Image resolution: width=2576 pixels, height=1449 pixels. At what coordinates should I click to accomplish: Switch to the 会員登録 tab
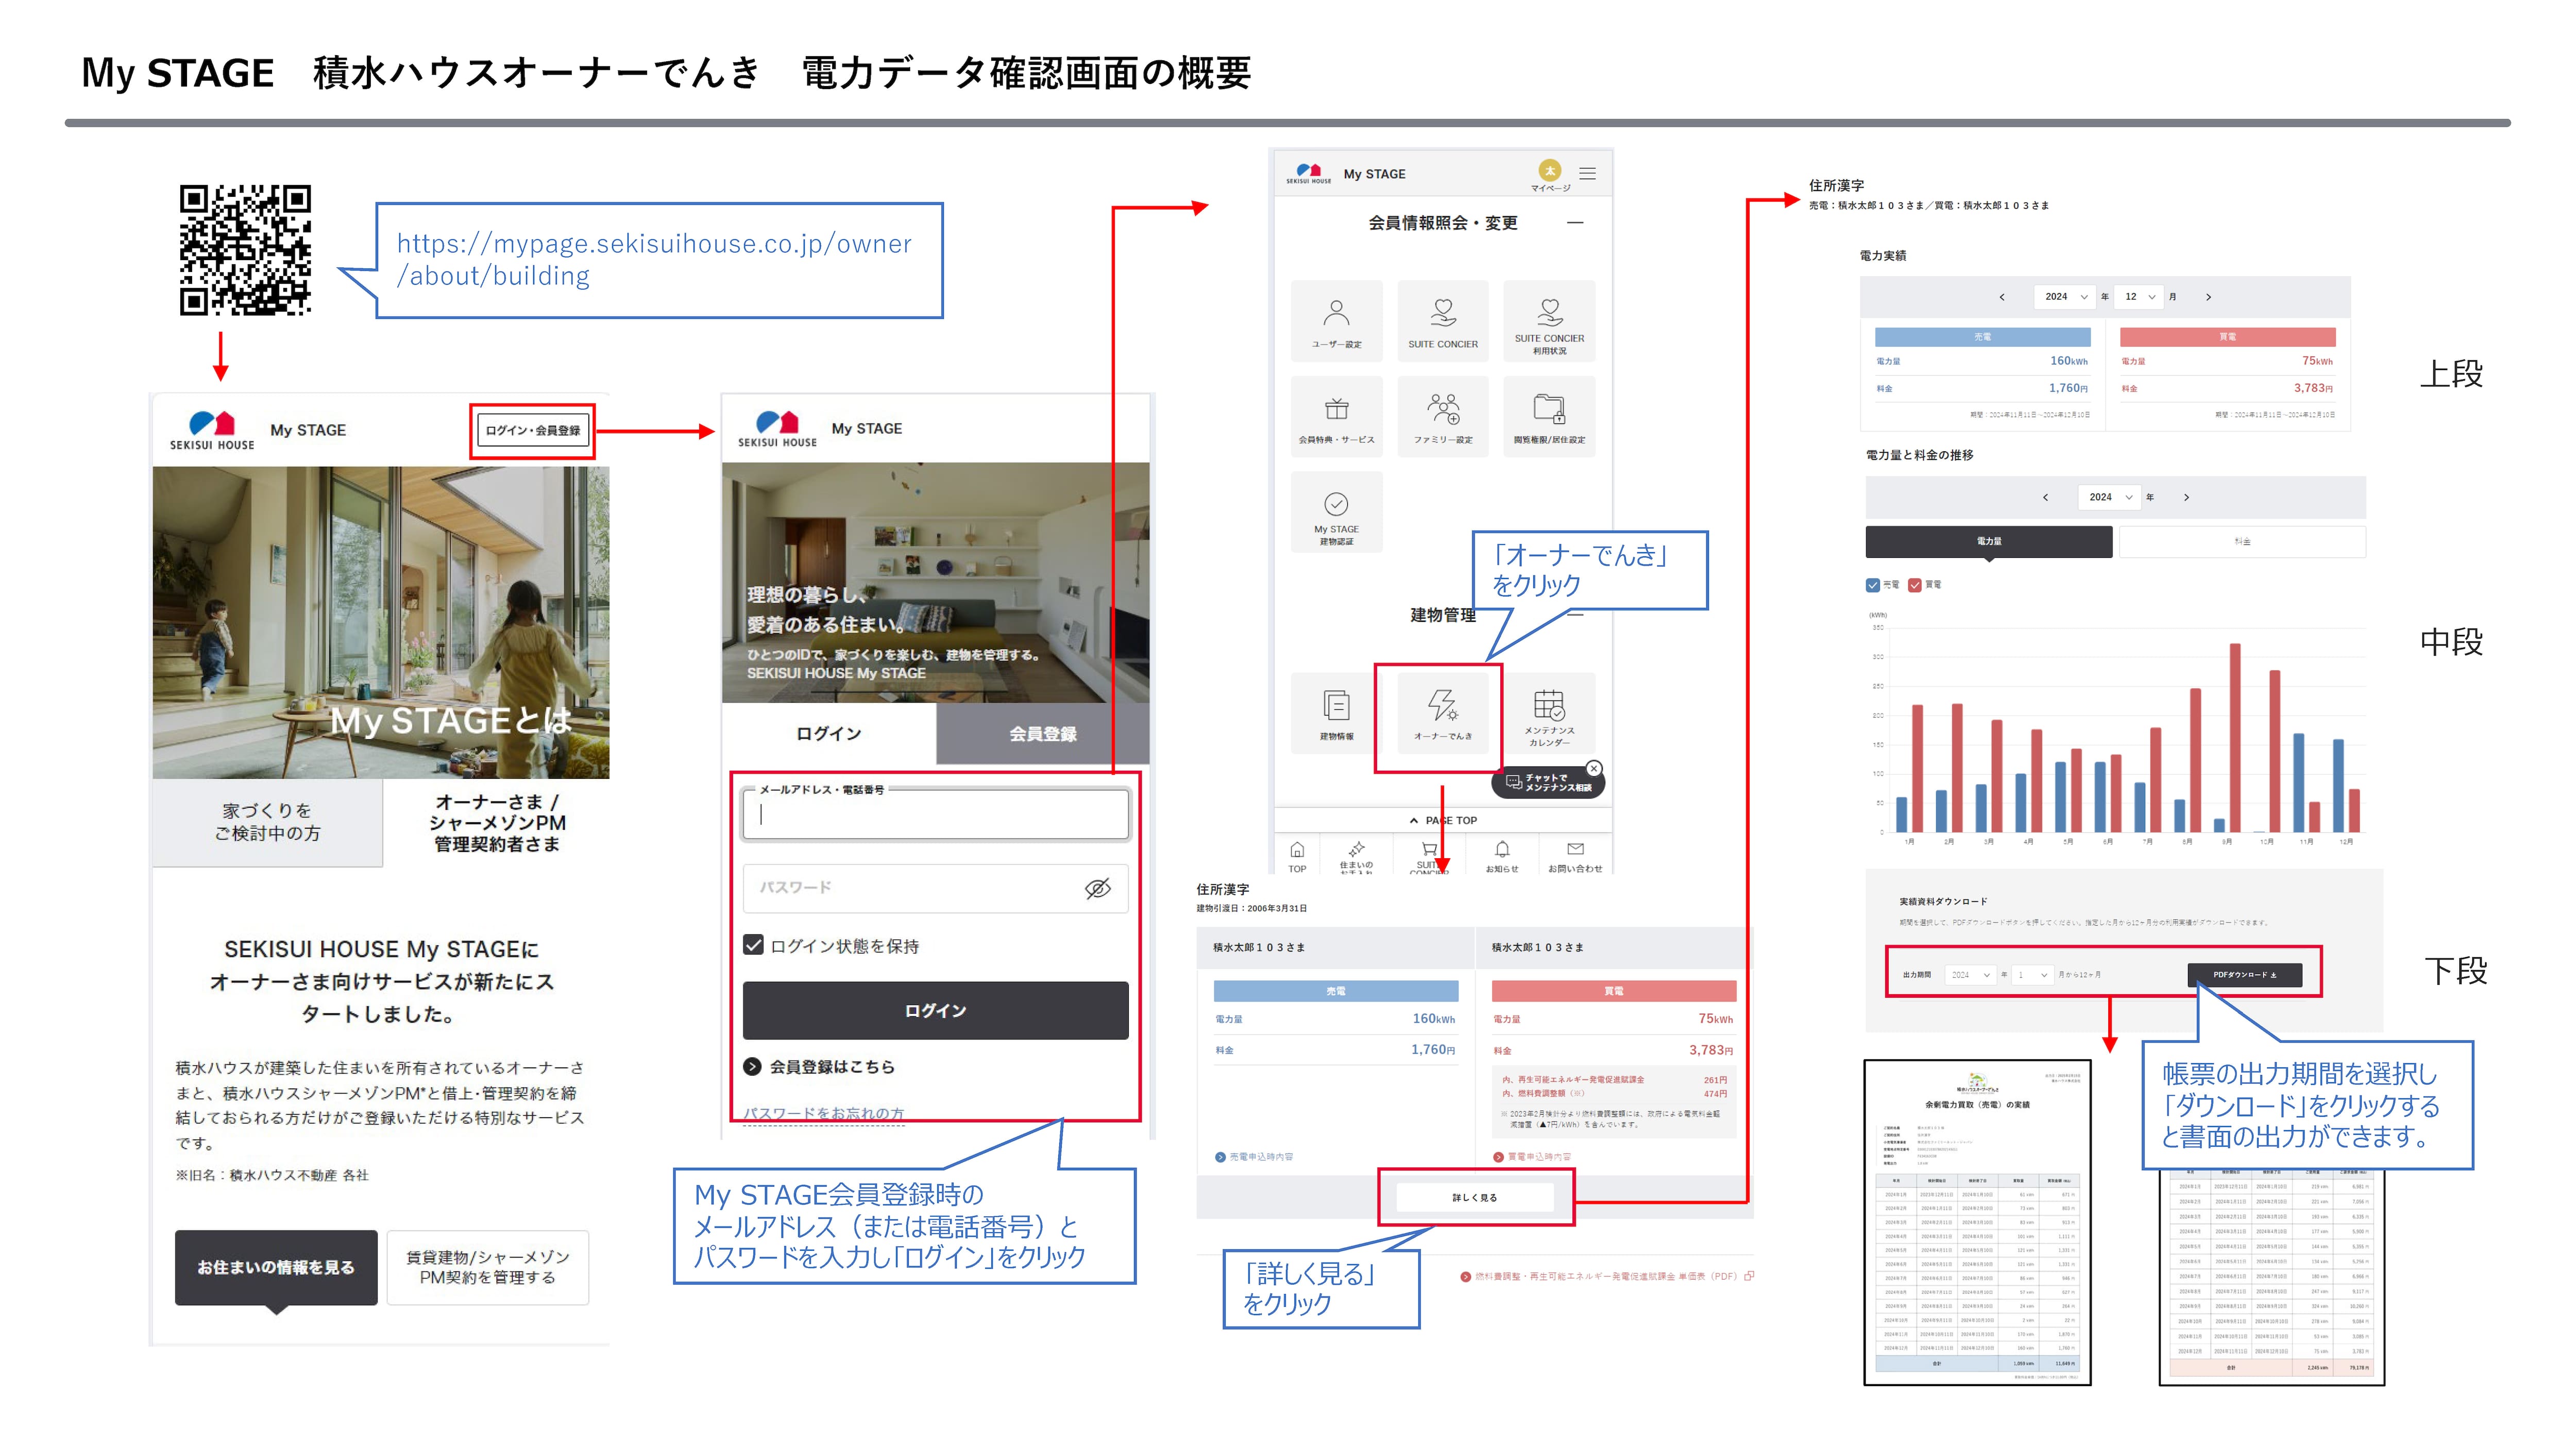[1042, 734]
